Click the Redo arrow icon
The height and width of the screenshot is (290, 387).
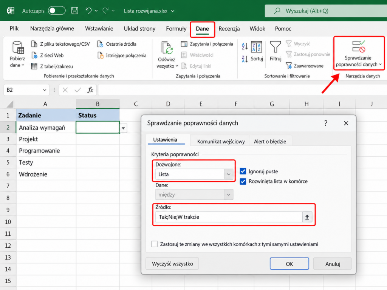pos(106,11)
